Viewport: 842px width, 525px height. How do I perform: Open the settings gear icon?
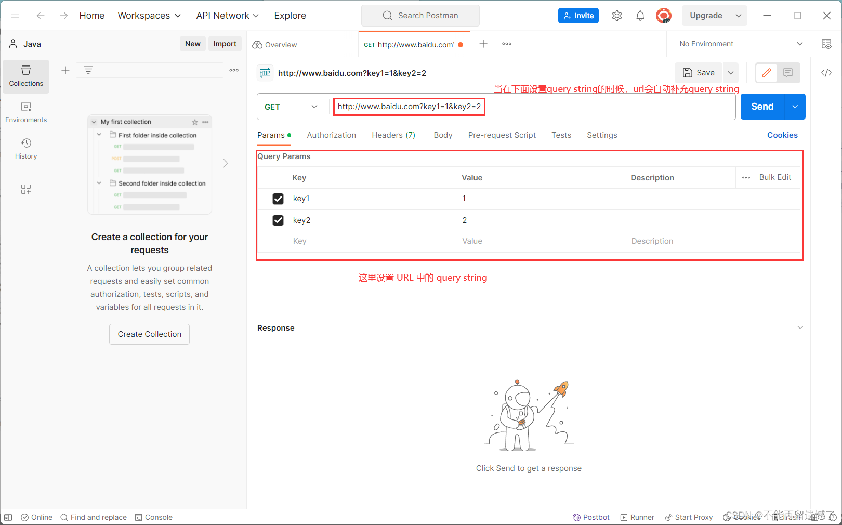pyautogui.click(x=617, y=16)
